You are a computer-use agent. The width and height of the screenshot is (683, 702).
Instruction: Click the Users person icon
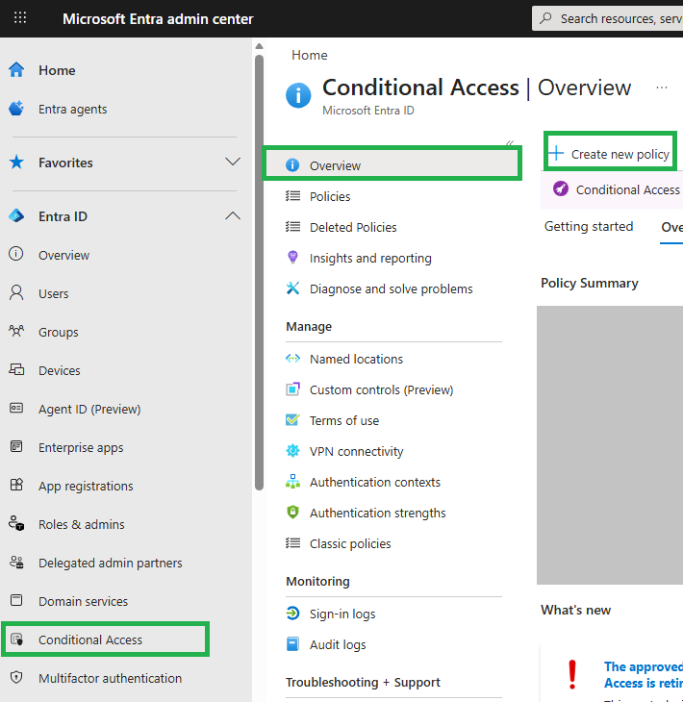point(16,292)
